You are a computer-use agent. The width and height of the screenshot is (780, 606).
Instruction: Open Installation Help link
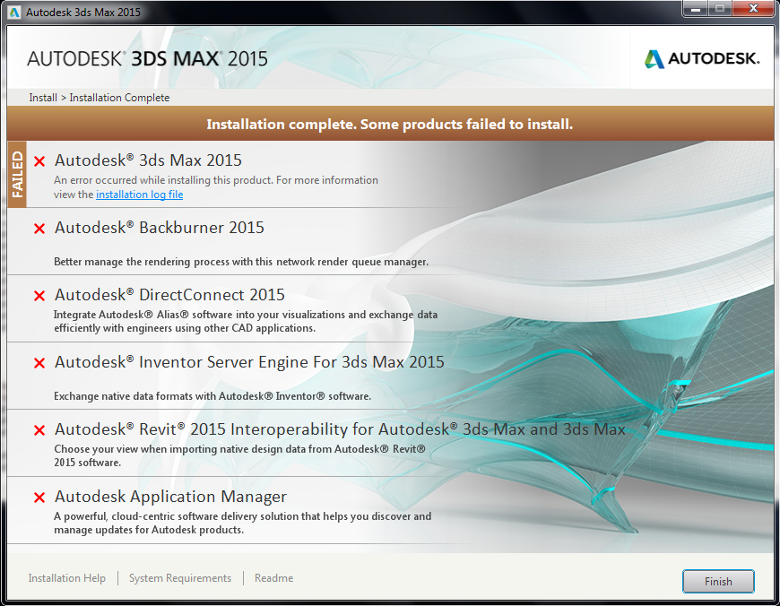tap(66, 578)
